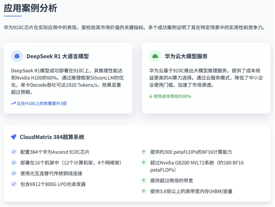
Task: Click the text 超过Nvidia GB200 NVL72系统
Action: click(182, 163)
